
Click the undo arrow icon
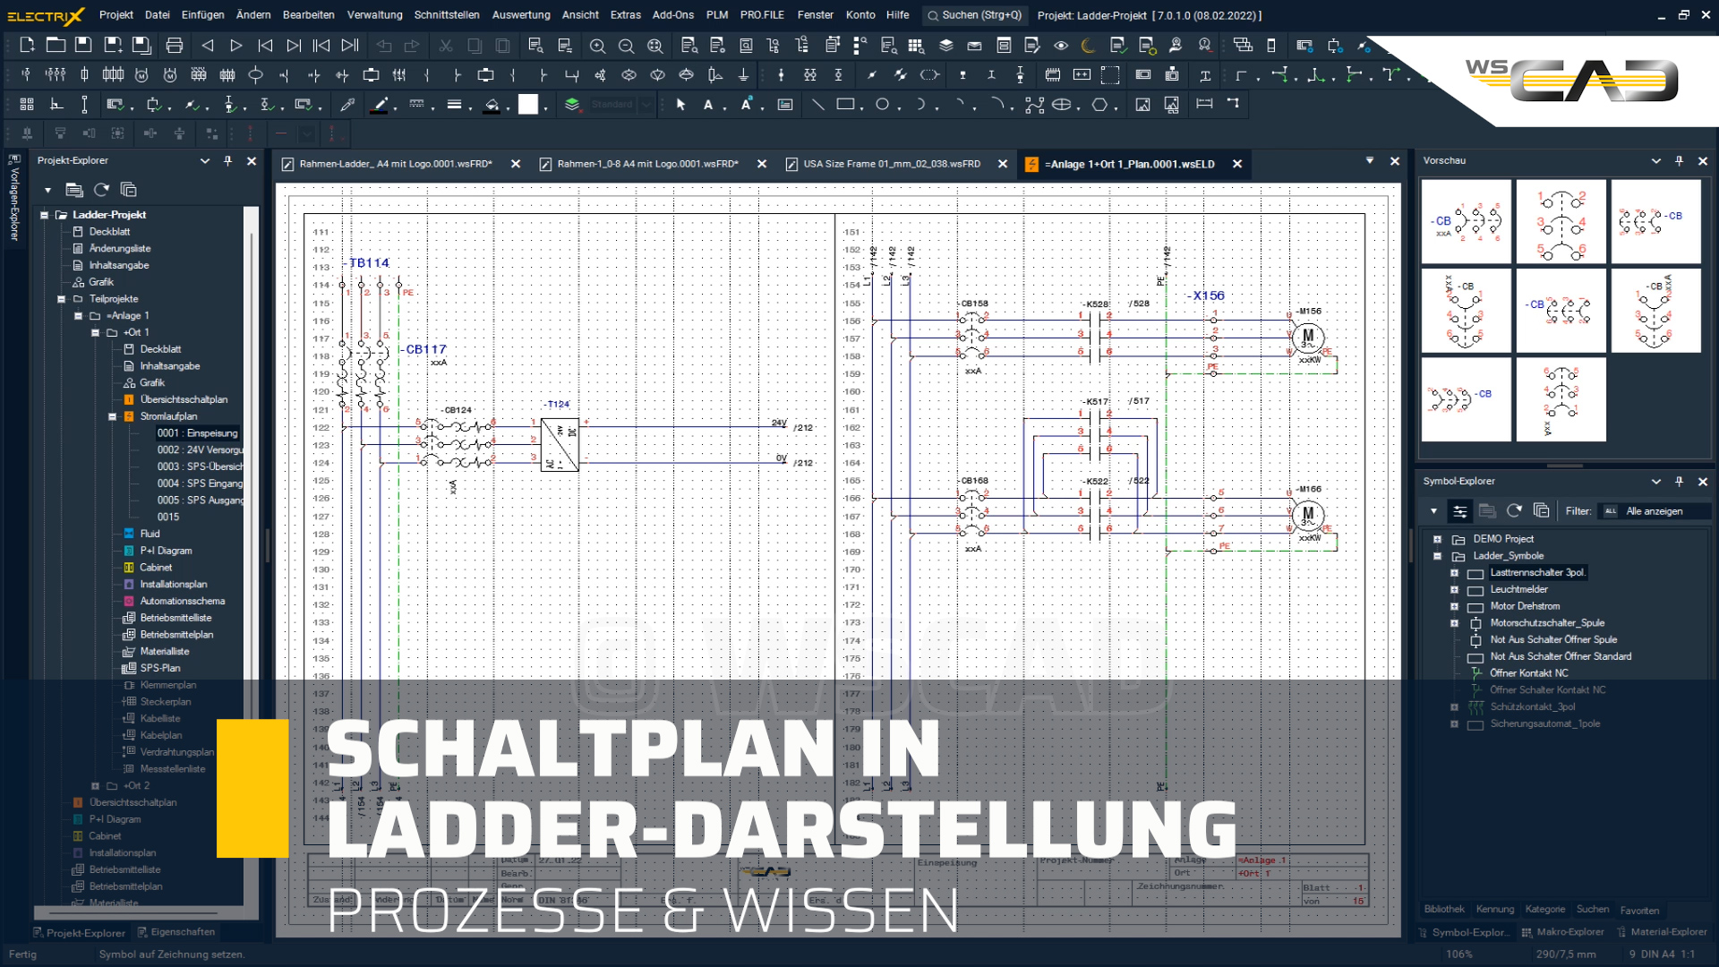click(384, 45)
